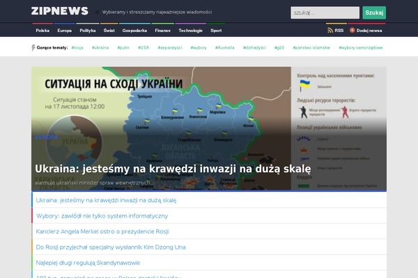
Task: Select the #putin hot topic
Action: click(x=123, y=48)
